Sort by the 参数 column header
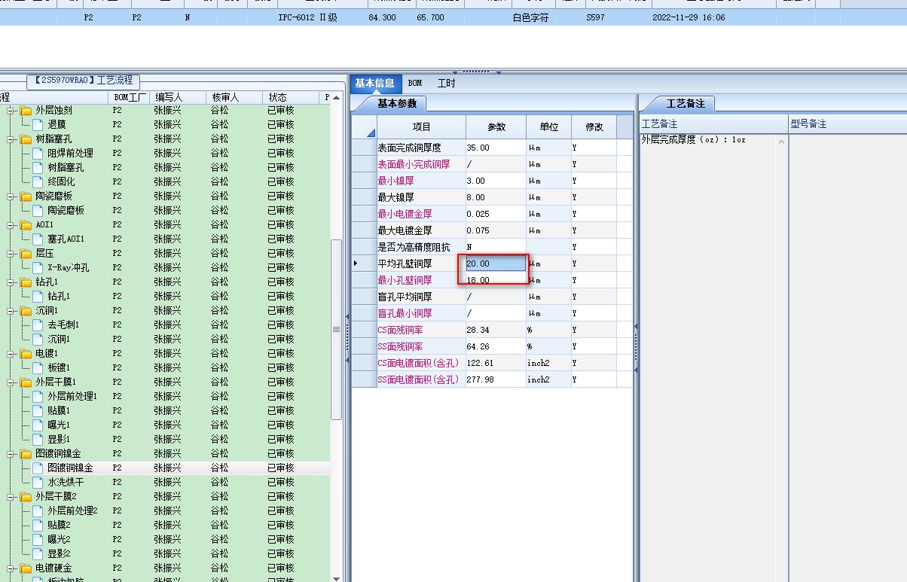907x582 pixels. (x=496, y=127)
